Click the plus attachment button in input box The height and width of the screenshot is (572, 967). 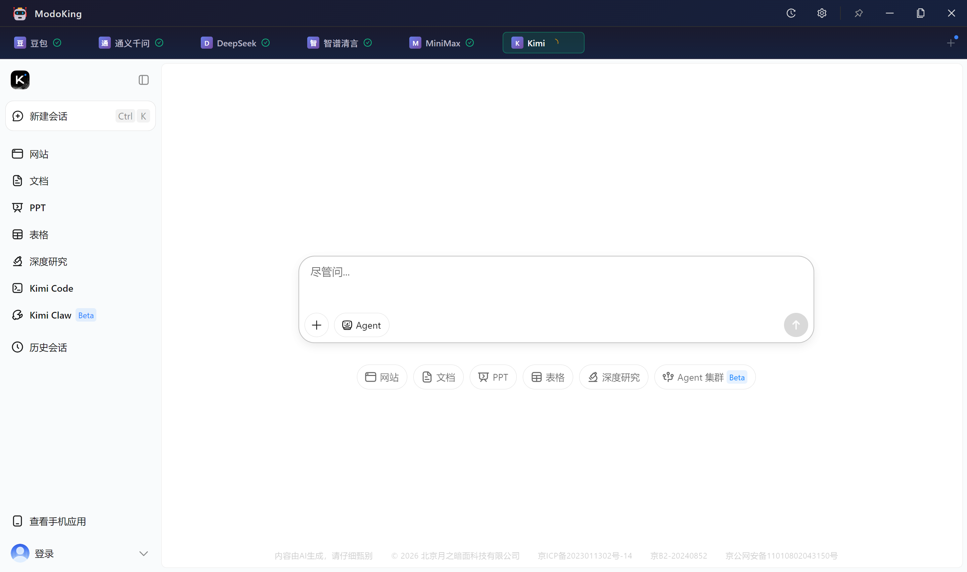tap(316, 325)
